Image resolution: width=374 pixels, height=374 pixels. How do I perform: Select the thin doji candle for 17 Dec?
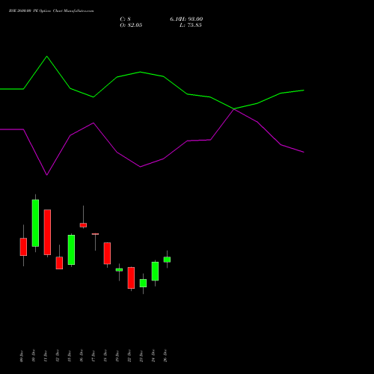95,234
